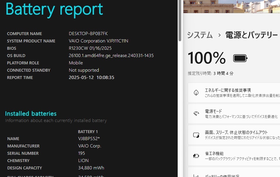Click the screen and sleep timeout icon
The height and width of the screenshot is (177, 280).
[196, 135]
